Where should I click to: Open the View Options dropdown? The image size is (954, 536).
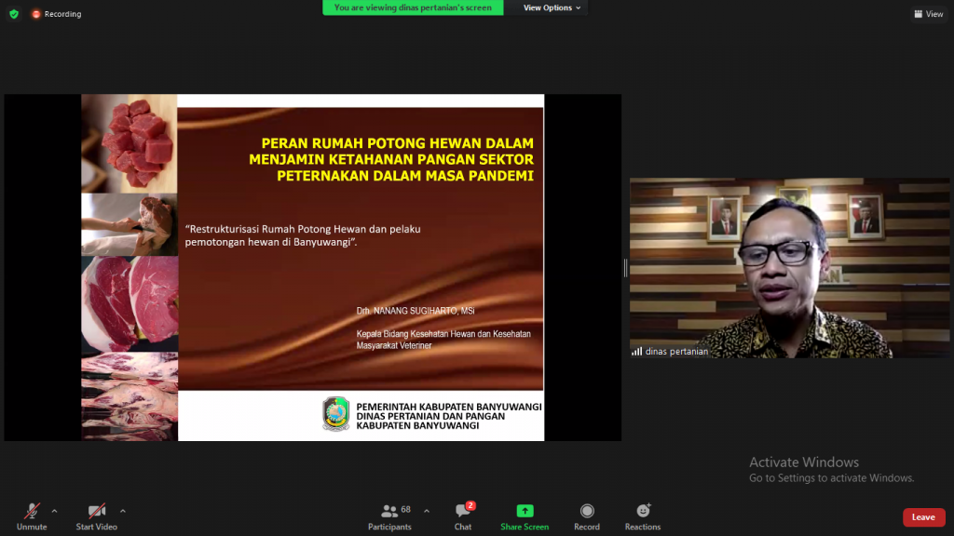pyautogui.click(x=552, y=7)
